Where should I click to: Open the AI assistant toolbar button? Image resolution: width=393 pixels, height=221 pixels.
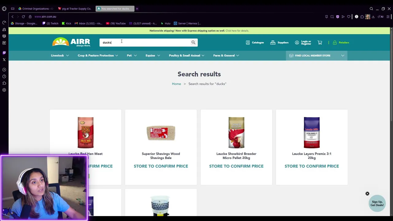tap(380, 17)
